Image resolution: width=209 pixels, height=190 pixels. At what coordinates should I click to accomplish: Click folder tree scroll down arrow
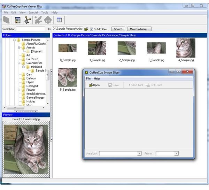48,104
